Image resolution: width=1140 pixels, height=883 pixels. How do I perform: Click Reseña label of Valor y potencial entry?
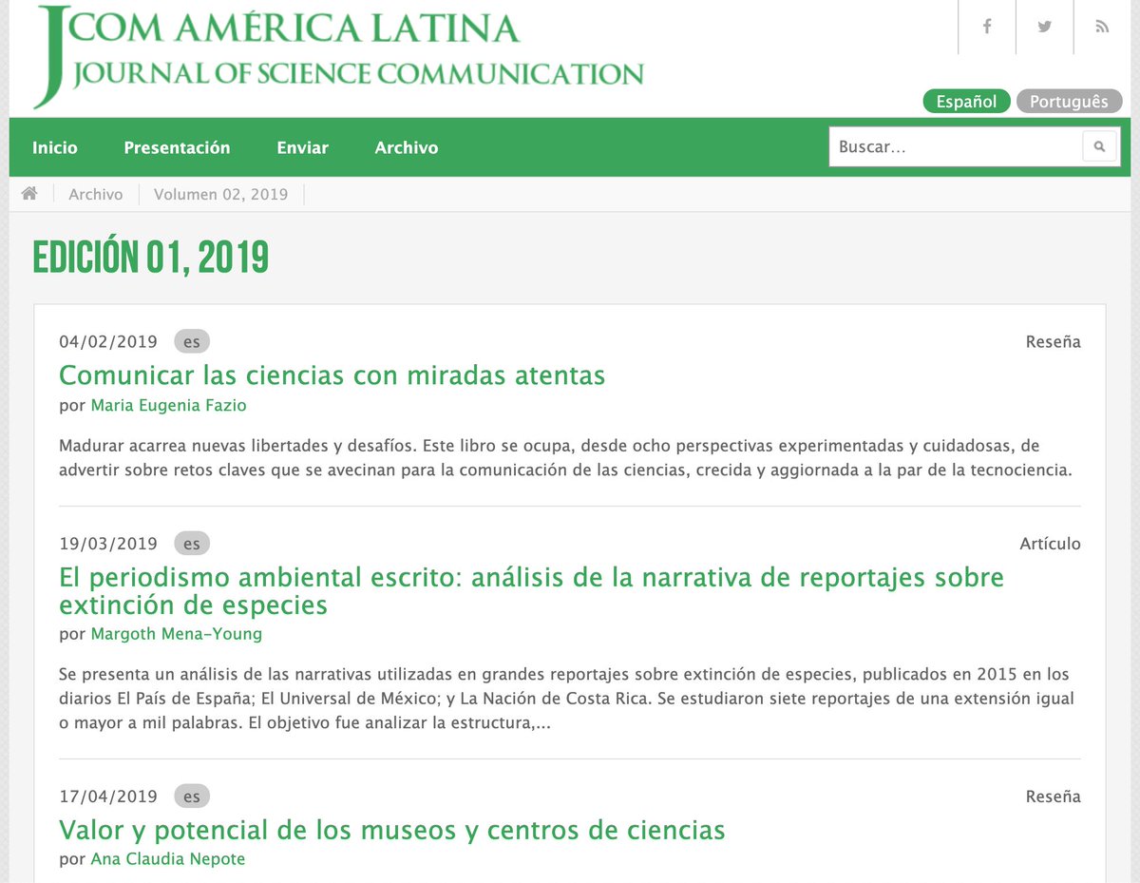pos(1054,797)
